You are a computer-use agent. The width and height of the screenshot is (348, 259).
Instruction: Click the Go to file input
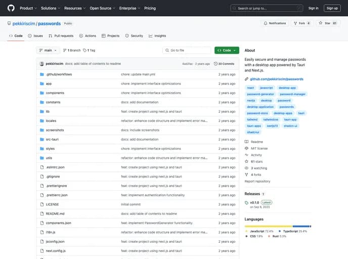pyautogui.click(x=187, y=51)
